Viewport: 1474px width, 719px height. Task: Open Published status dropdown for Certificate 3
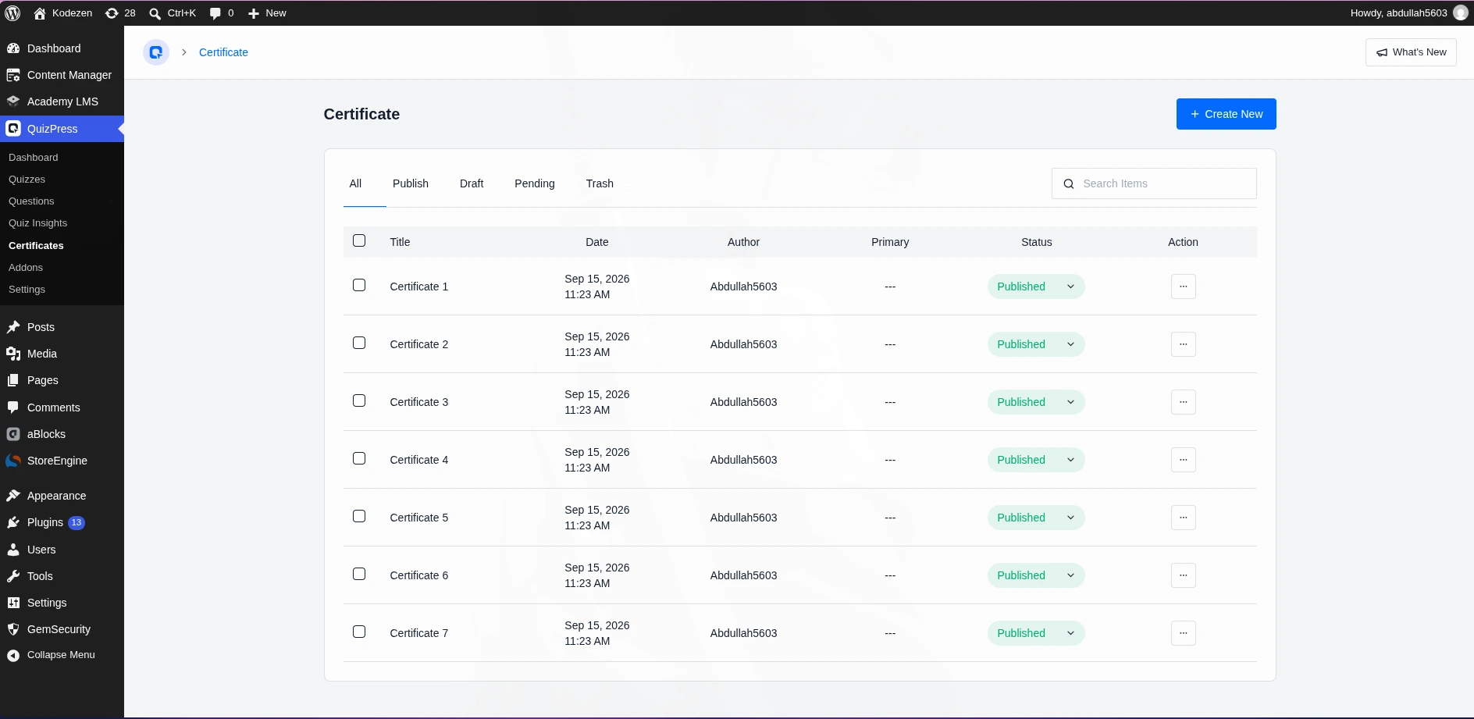coord(1036,402)
